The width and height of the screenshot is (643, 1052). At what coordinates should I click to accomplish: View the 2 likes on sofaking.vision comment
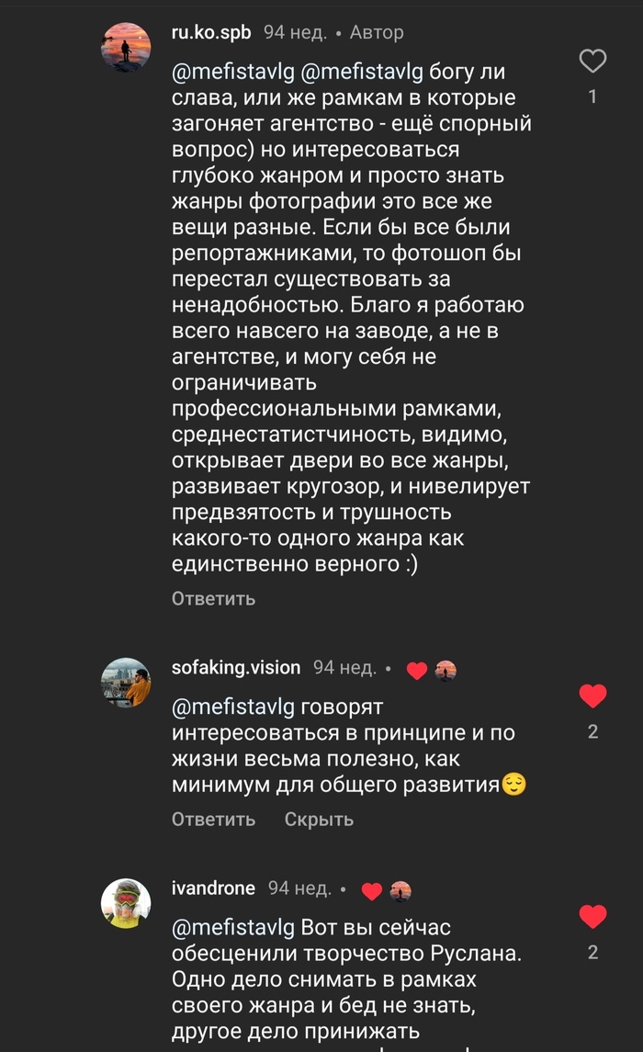[x=592, y=731]
